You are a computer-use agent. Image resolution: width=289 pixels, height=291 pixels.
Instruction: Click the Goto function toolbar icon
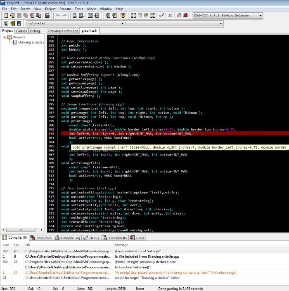tap(90, 15)
